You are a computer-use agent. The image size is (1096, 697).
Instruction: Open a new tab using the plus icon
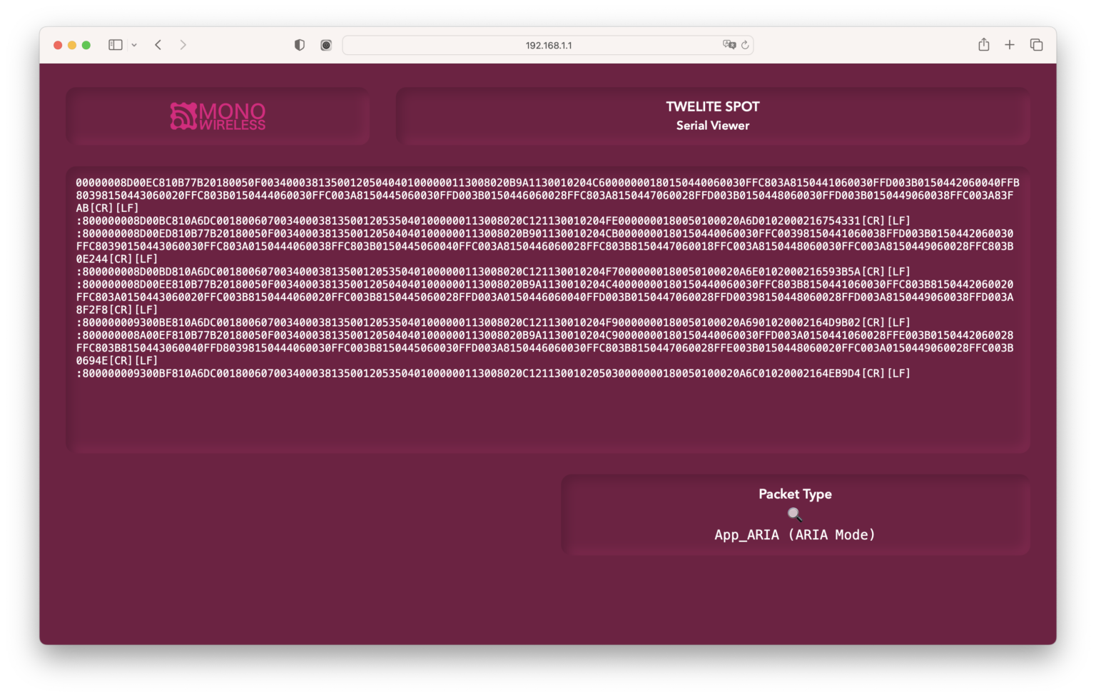click(x=1010, y=44)
